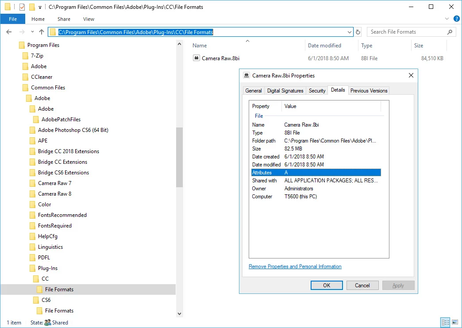462x328 pixels.
Task: Open the File ribbon tab
Action: point(13,19)
